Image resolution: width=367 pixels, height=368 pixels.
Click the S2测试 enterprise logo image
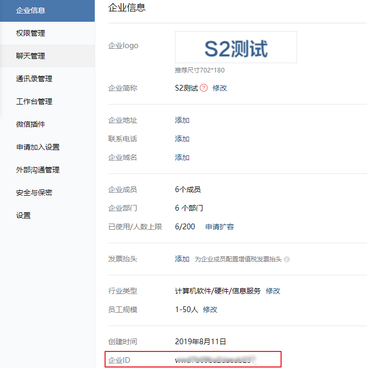[236, 48]
